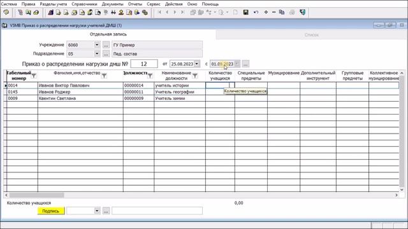
Task: Open the Отчеты menu
Action: [135, 4]
